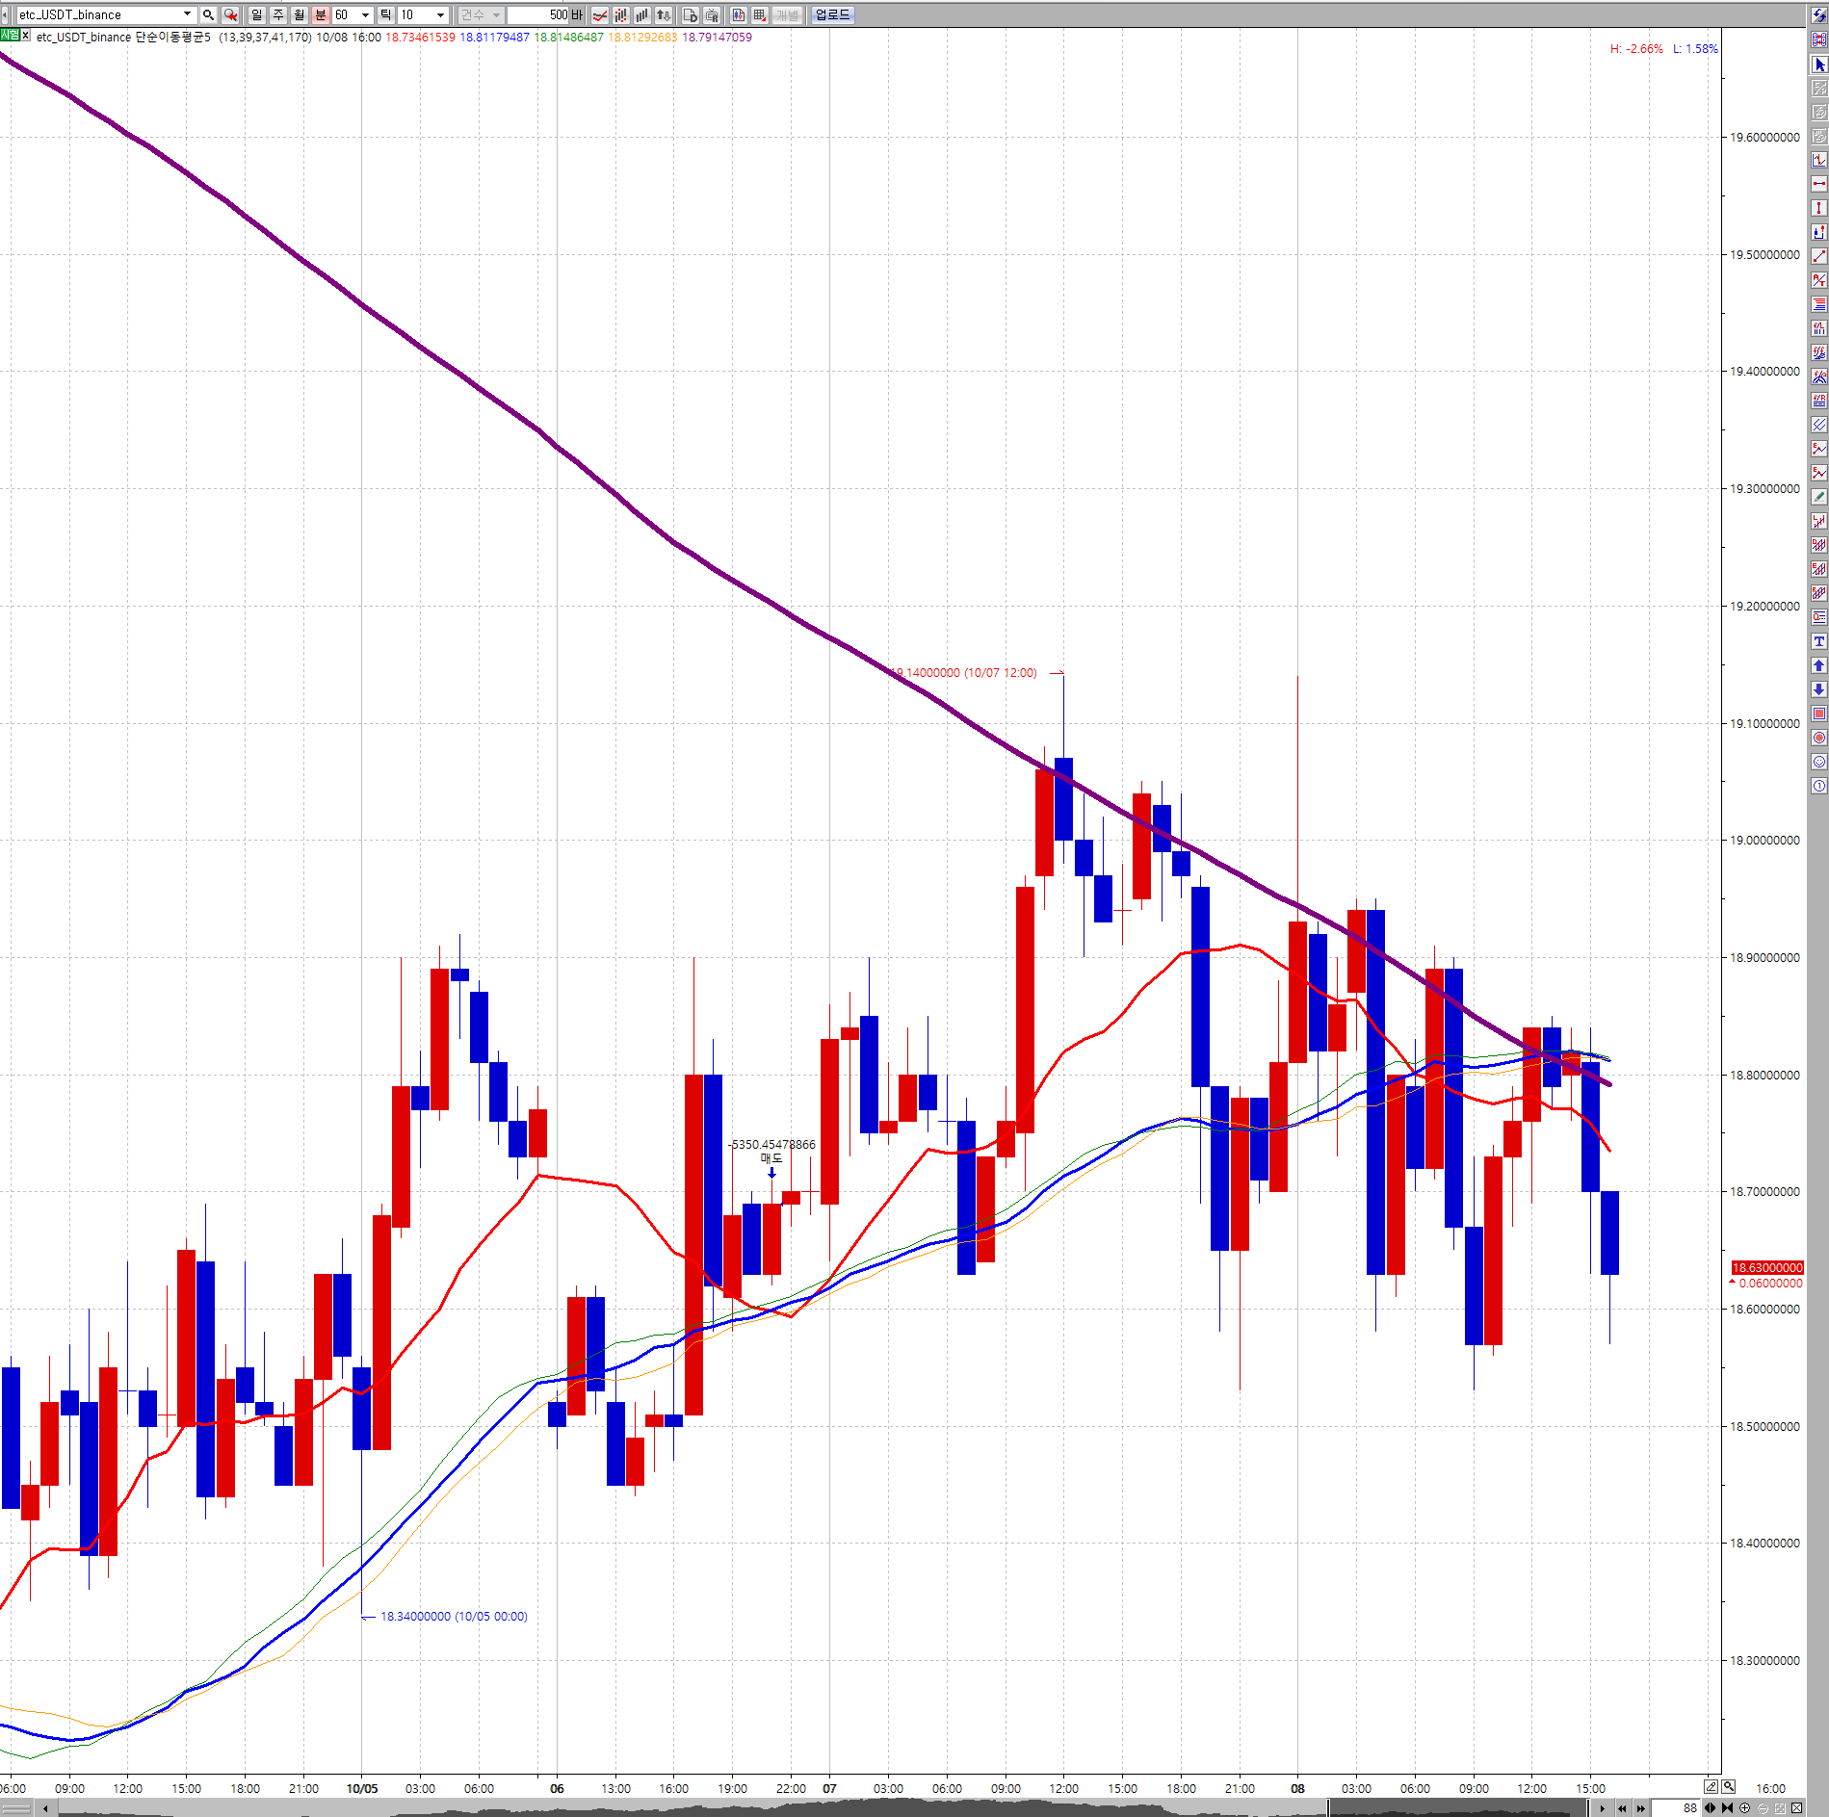The image size is (1829, 1817).
Task: Click the 업로드 upload button
Action: 832,14
